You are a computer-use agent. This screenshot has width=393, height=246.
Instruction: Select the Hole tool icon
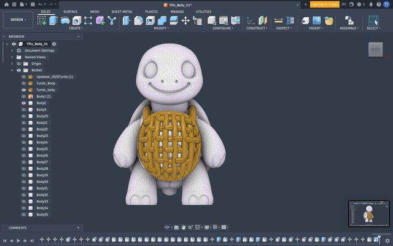77,20
